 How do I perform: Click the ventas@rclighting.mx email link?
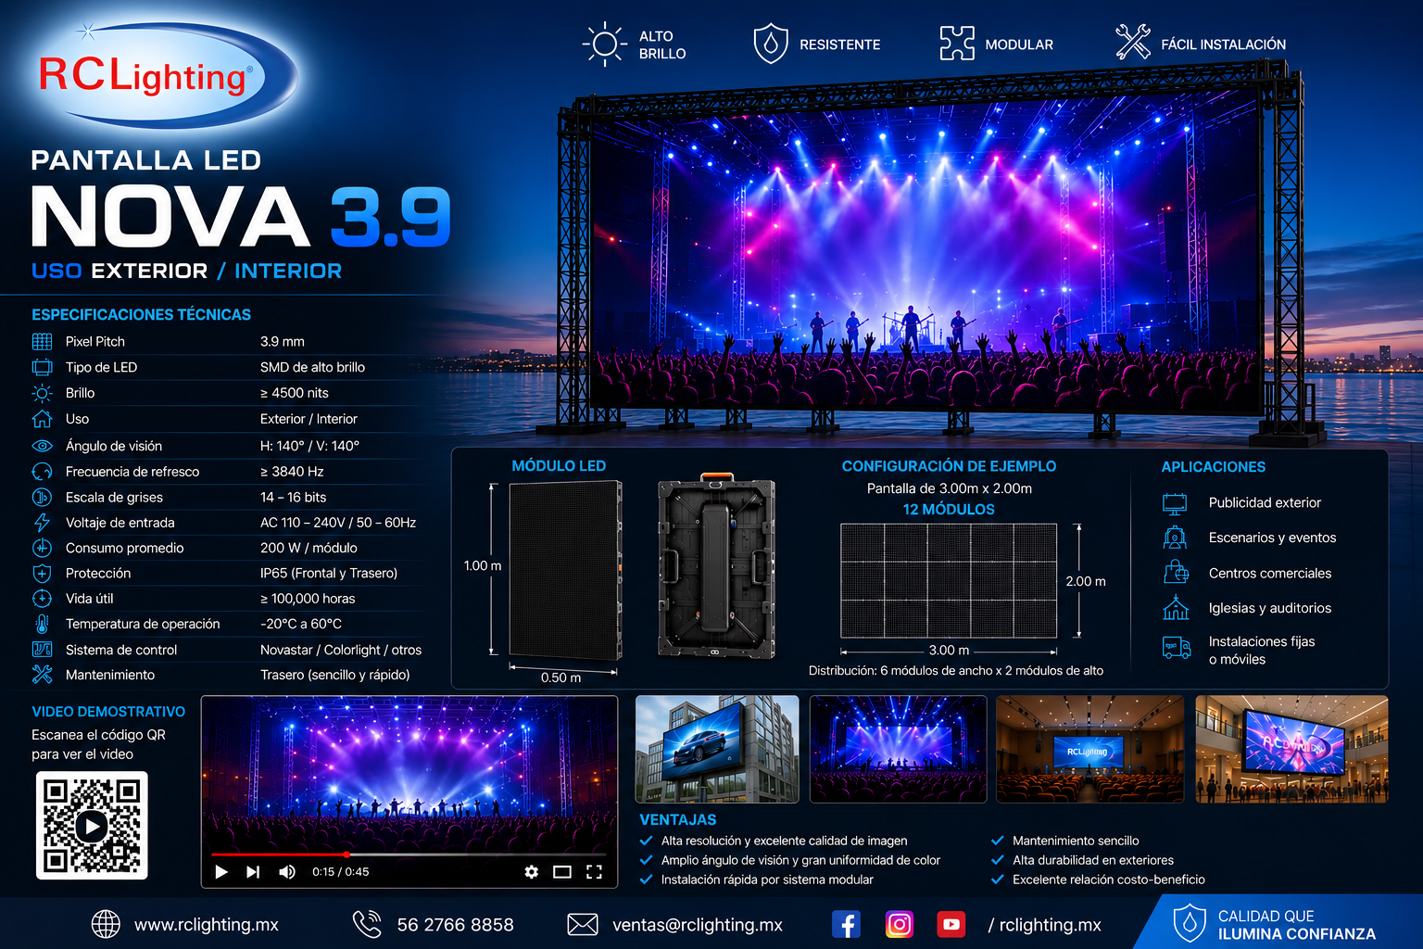click(698, 925)
